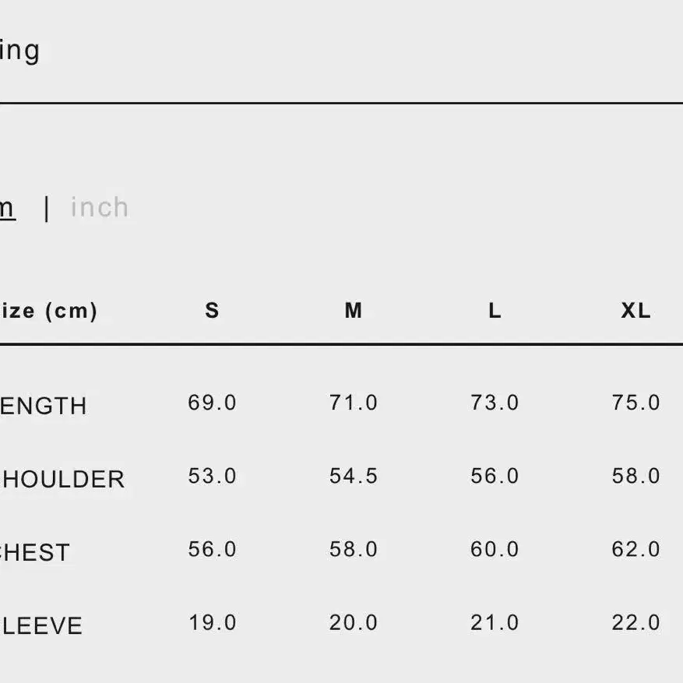This screenshot has width=683, height=683.
Task: Click the XL size column header
Action: 635,311
